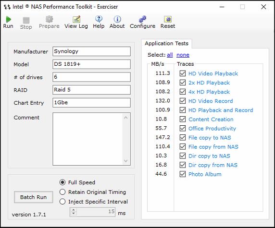Open the Photo Album trace link

click(205, 174)
